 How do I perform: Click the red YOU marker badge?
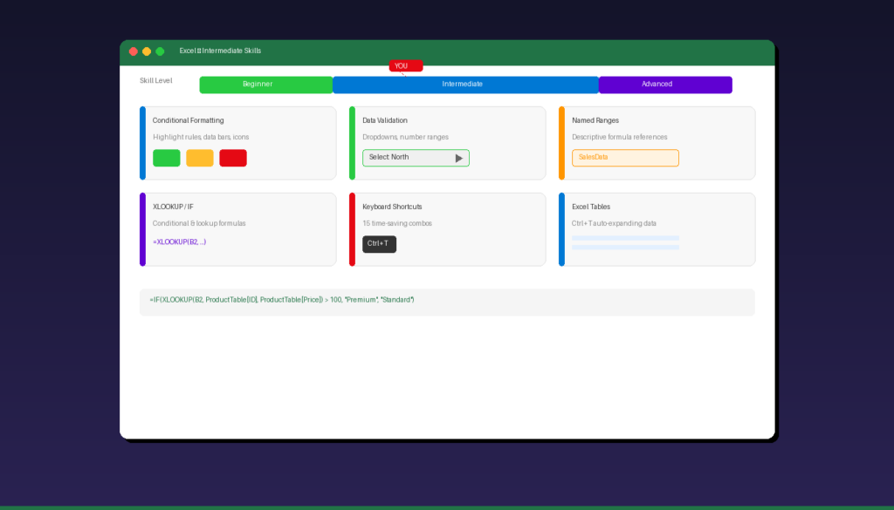coord(405,65)
